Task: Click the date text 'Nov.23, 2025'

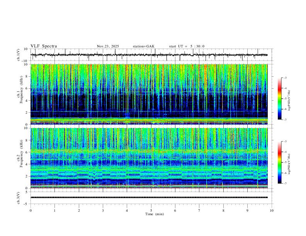Action: point(108,46)
